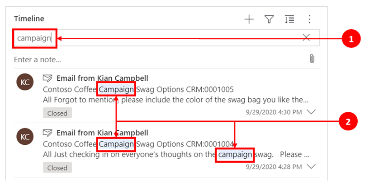Expand the 4:28 PM email chevron

tap(311, 167)
